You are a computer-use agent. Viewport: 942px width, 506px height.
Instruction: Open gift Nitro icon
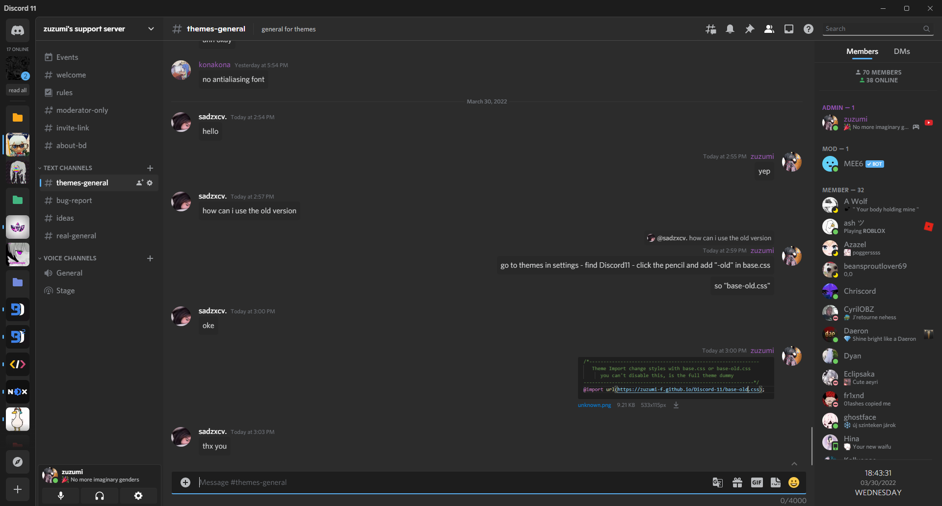pyautogui.click(x=737, y=482)
